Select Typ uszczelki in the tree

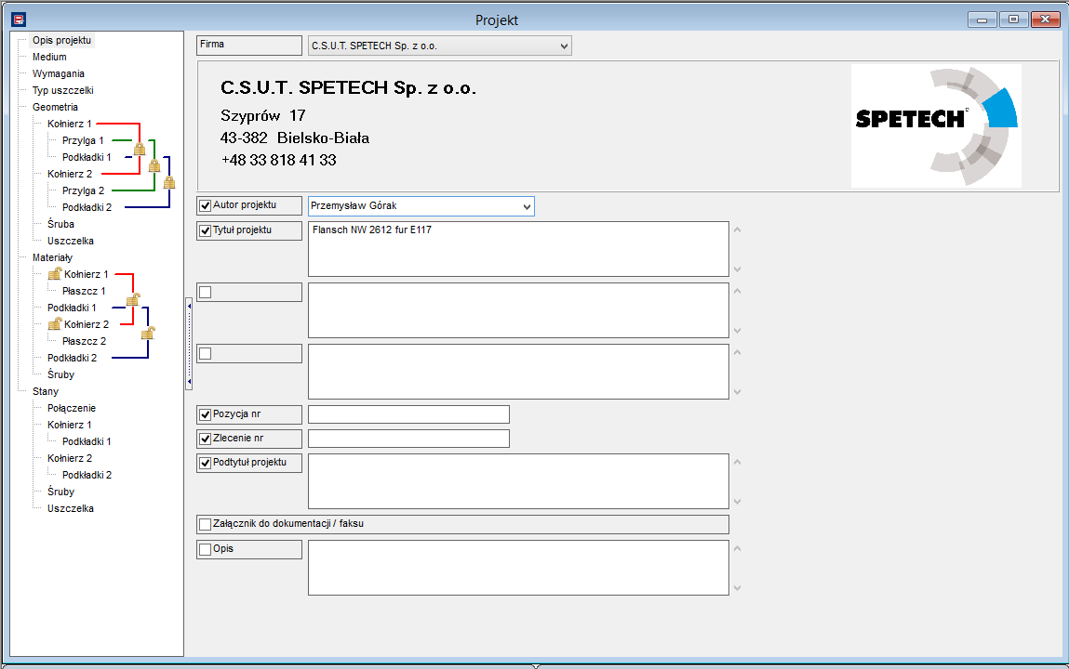coord(62,90)
